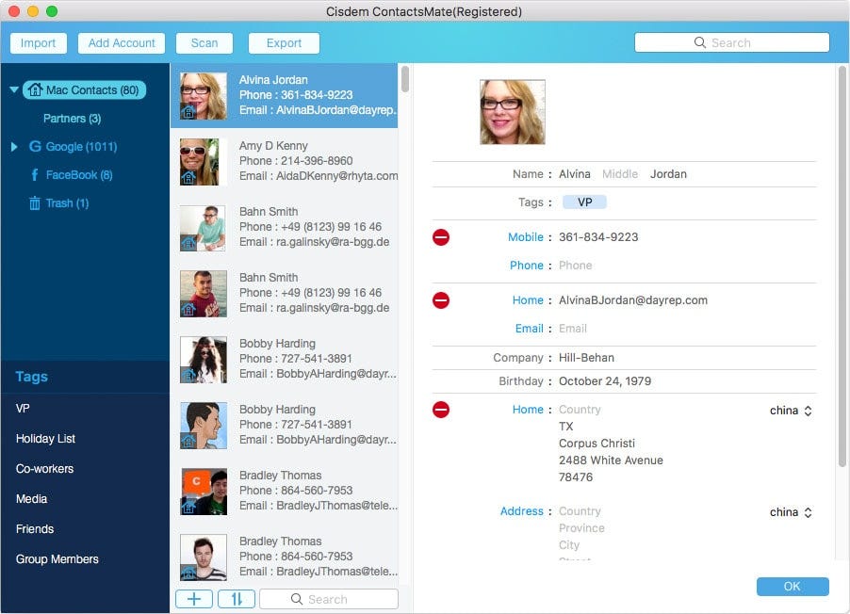This screenshot has width=850, height=614.
Task: Open the Partners (3) group
Action: click(73, 118)
